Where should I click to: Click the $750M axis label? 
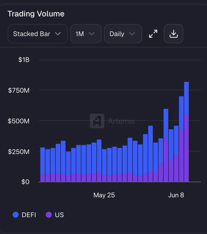[x=19, y=91]
